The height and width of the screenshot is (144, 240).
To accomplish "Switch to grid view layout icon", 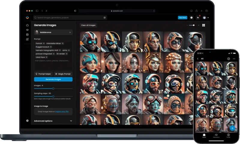I will pos(203,25).
